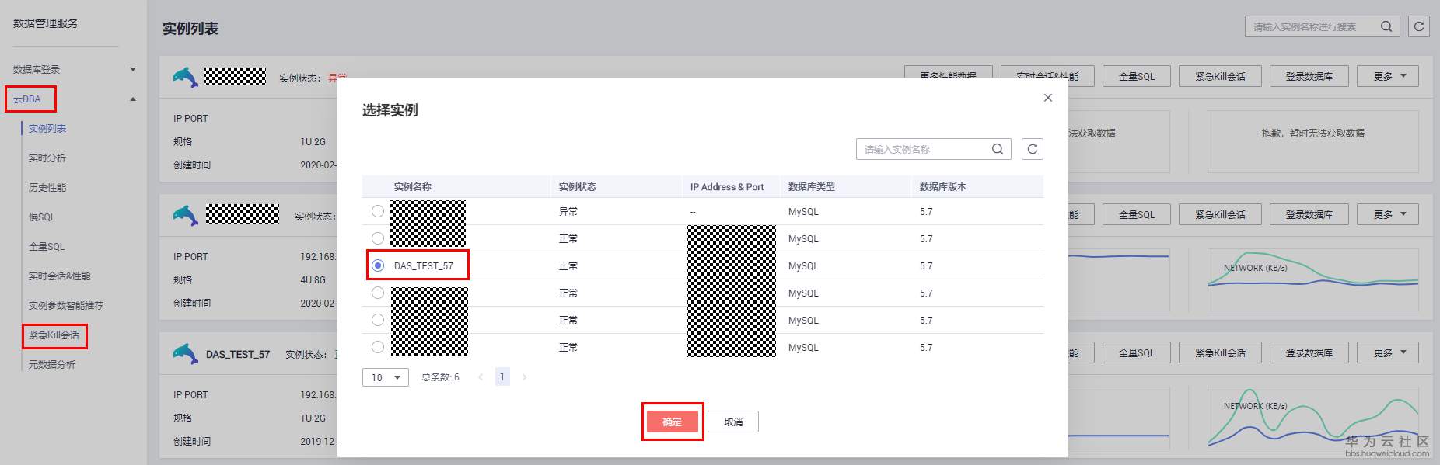Click the top-right search magnifier icon
The width and height of the screenshot is (1440, 465).
[x=1386, y=26]
